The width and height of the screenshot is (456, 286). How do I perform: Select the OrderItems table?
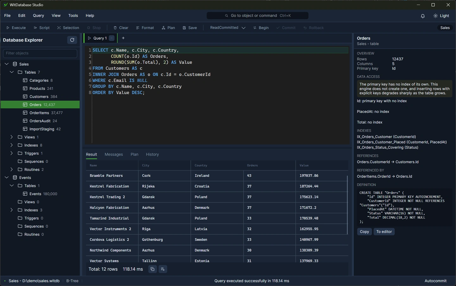[40, 113]
